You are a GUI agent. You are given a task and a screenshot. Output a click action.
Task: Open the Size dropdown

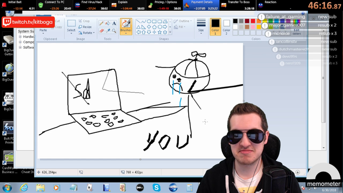click(201, 26)
